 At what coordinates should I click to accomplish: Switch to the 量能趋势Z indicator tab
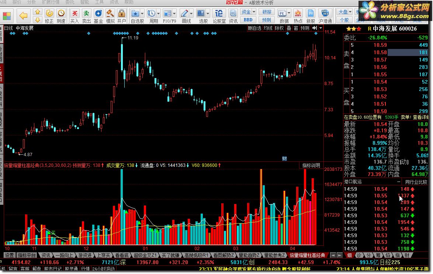click(x=249, y=255)
